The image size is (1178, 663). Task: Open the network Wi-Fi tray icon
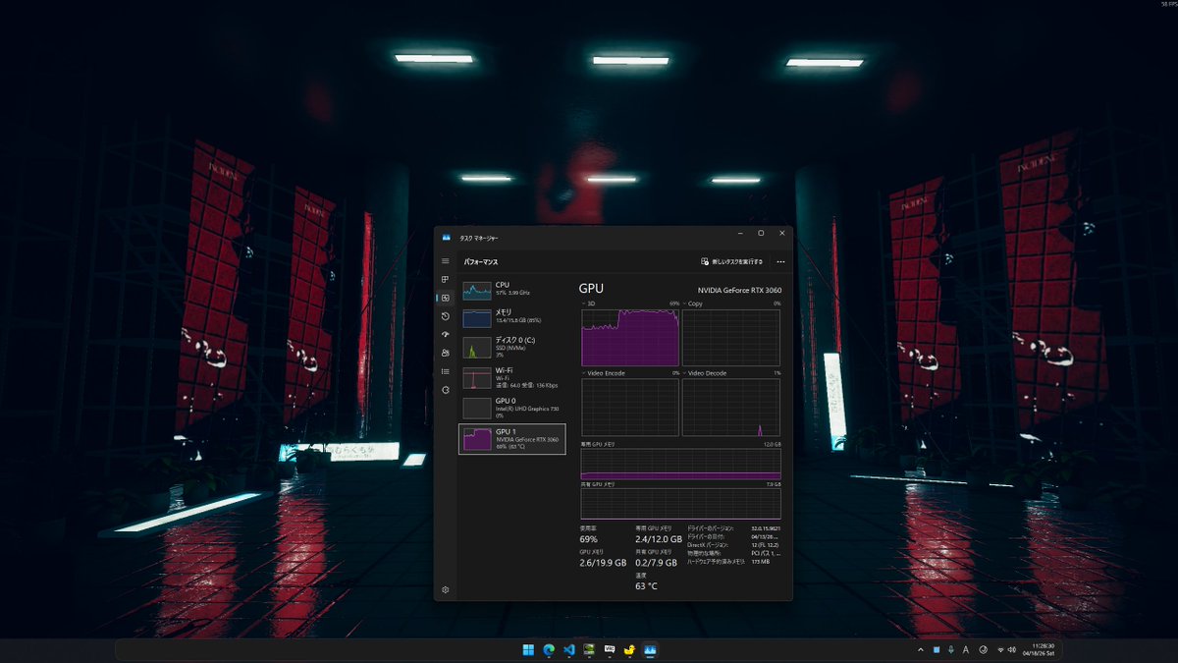1001,649
